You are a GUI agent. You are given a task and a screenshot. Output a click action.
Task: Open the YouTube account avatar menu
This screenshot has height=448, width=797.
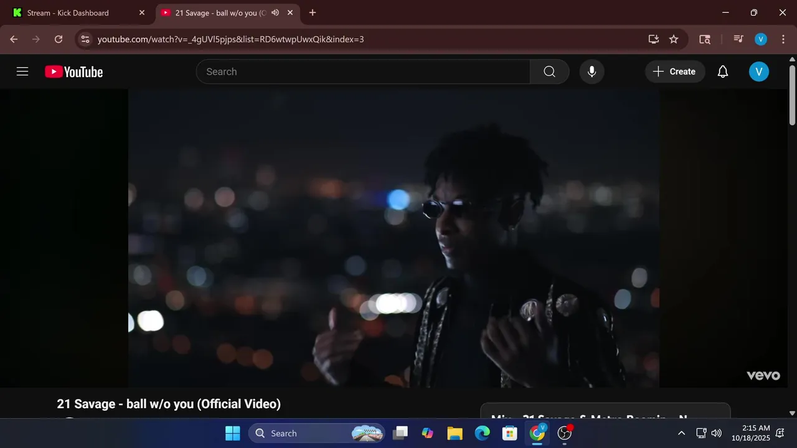758,72
